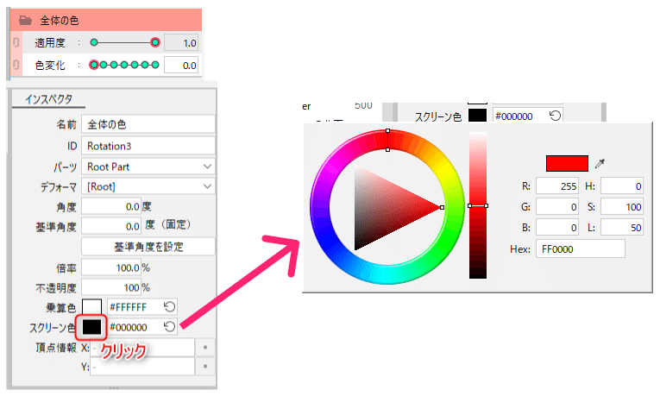660x396 pixels.
Task: Click the hue ring handle at red
Action: (387, 140)
